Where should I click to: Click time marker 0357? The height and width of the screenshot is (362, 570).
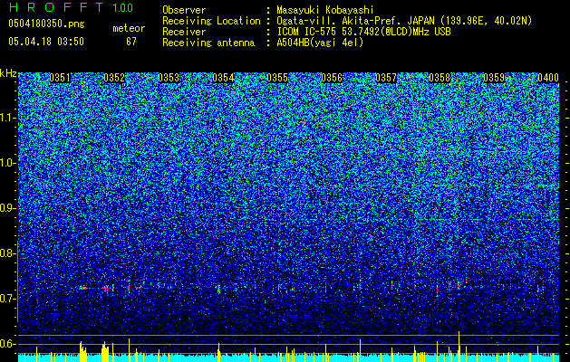pos(386,78)
